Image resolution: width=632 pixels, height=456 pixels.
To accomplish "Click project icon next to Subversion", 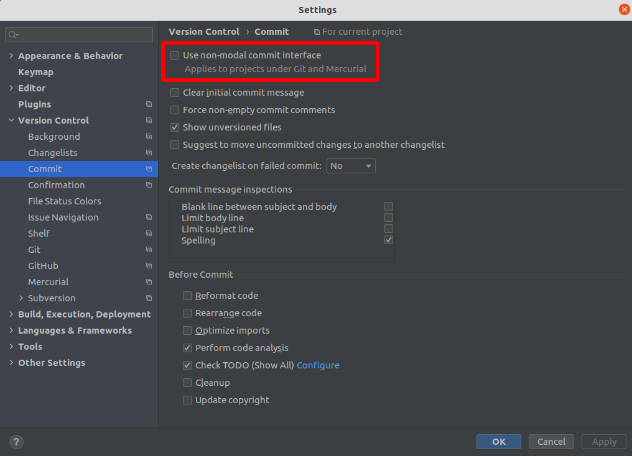I will pyautogui.click(x=149, y=298).
